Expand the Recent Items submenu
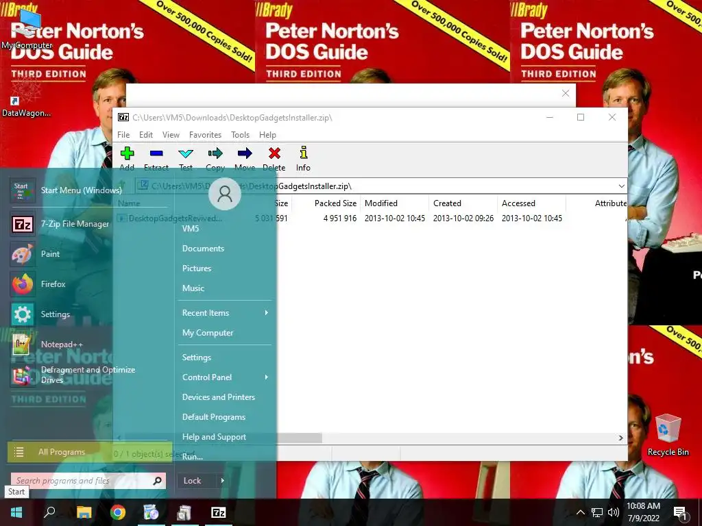 pyautogui.click(x=225, y=312)
